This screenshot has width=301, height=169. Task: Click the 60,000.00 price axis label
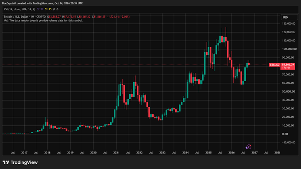tap(288, 83)
